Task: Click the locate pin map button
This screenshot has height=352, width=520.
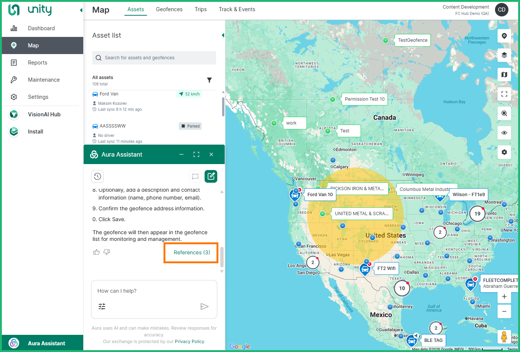Action: click(x=504, y=36)
